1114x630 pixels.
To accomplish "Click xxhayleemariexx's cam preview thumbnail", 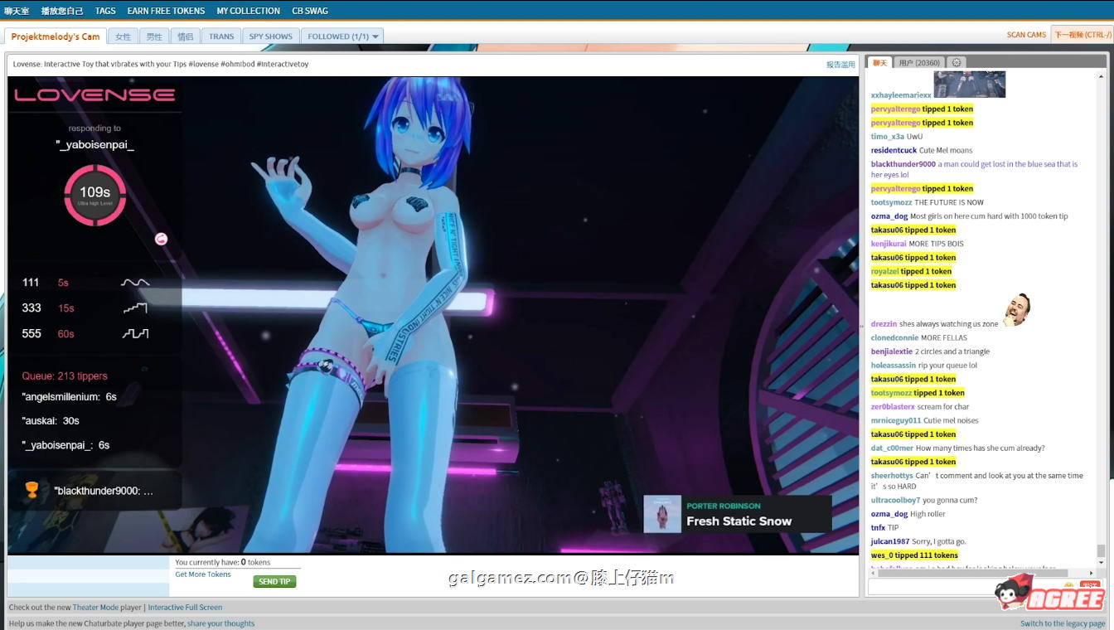I will [x=970, y=84].
